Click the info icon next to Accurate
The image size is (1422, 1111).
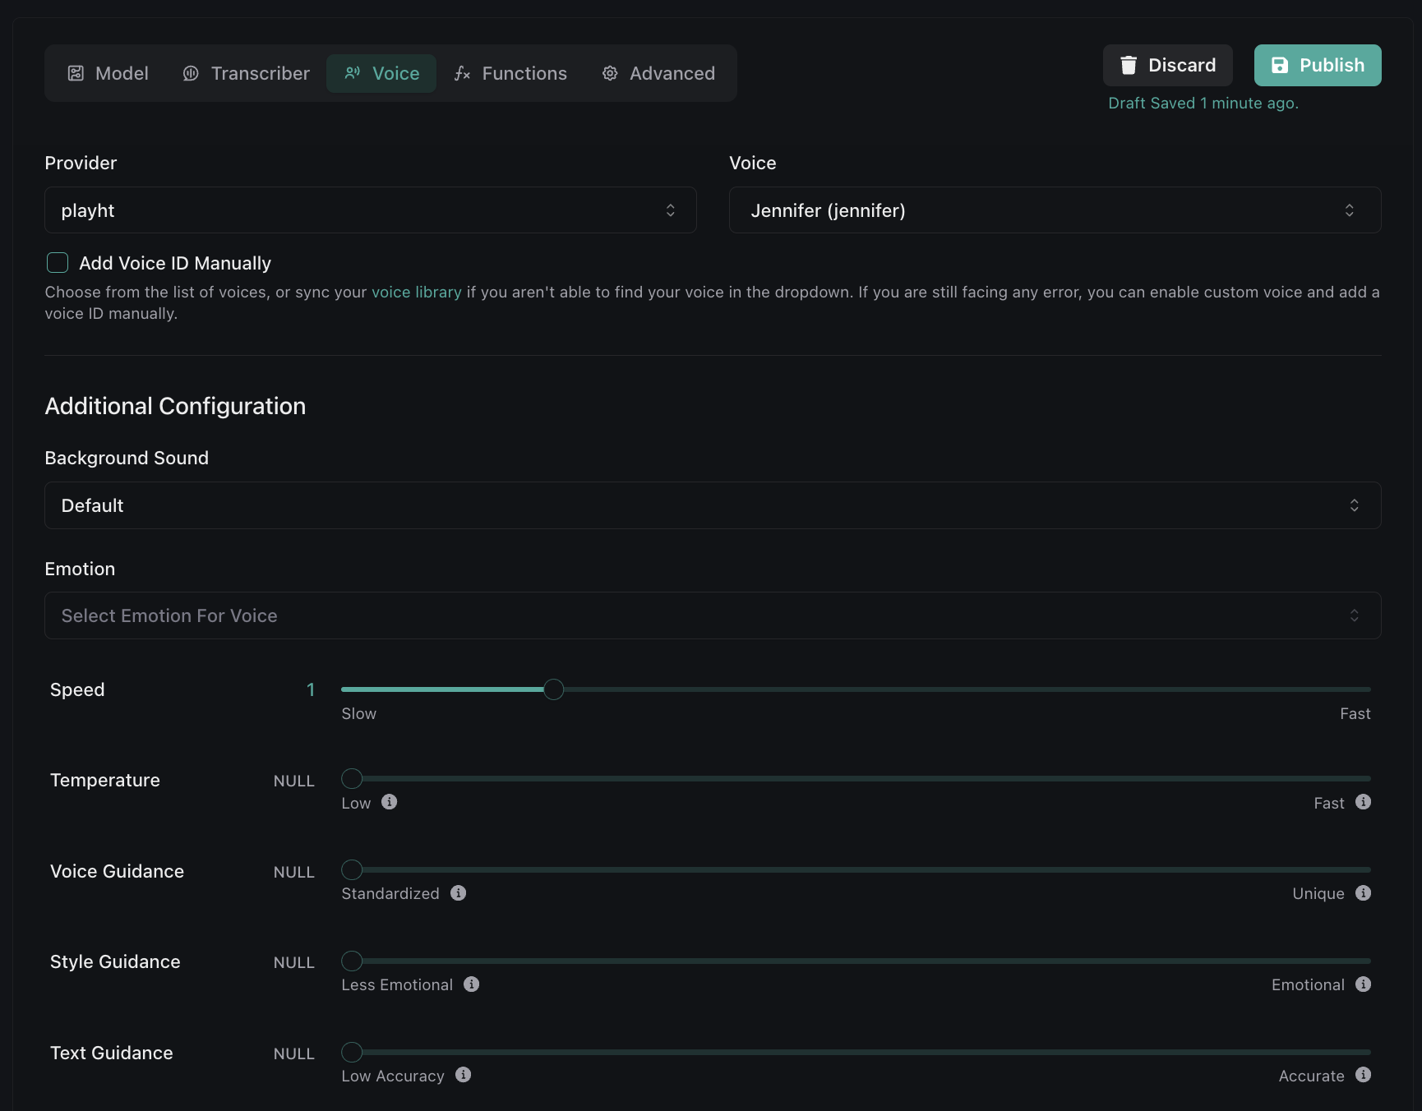click(x=1363, y=1075)
